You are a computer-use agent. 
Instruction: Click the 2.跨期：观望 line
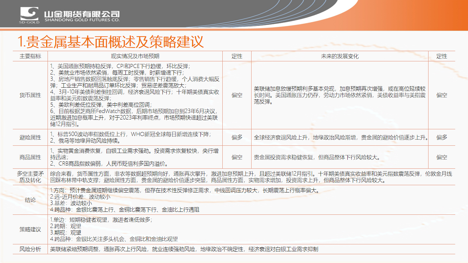coord(65,226)
